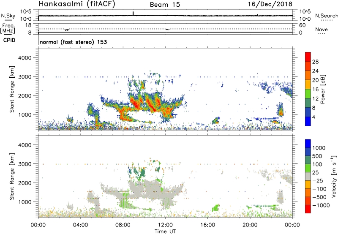Click the 08:00 time tick label

[x=123, y=225]
